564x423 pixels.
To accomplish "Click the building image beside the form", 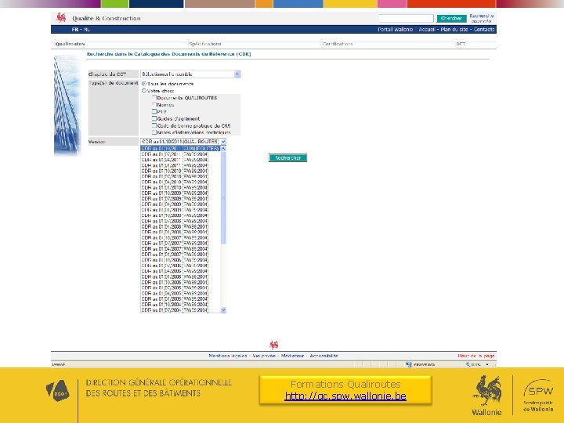I will 67,105.
